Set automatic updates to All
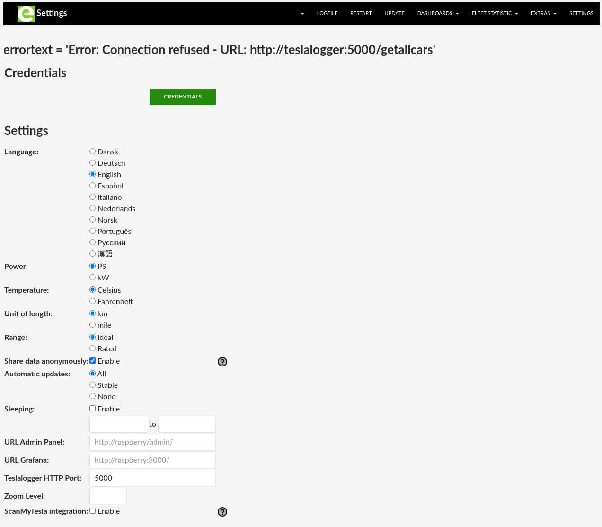This screenshot has height=527, width=602. click(x=93, y=374)
